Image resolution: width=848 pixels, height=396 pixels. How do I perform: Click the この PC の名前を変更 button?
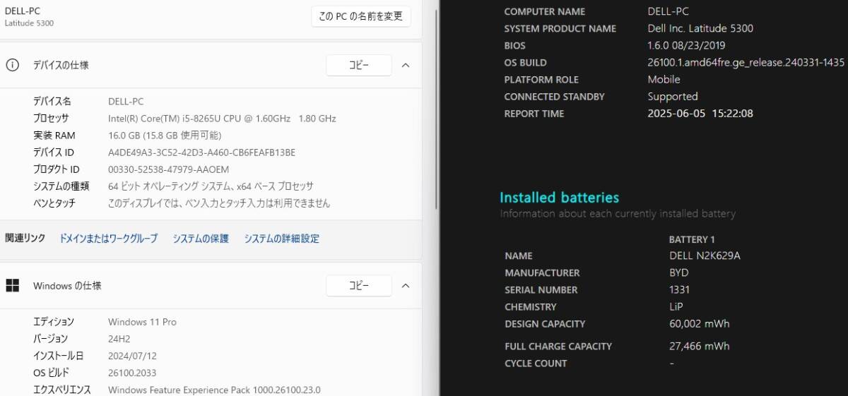360,16
